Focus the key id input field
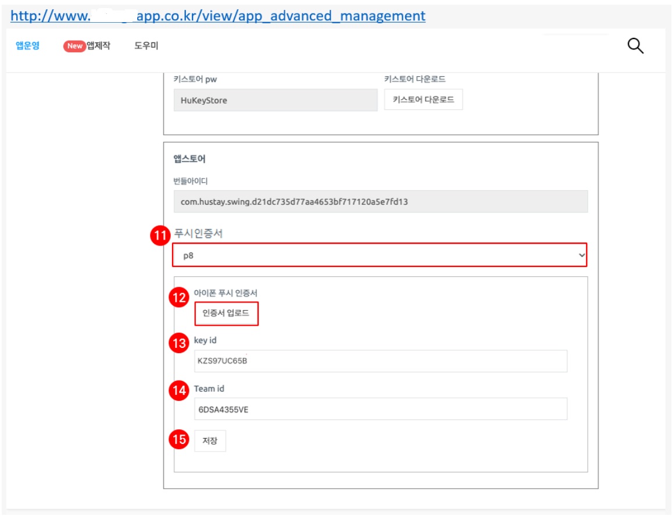Screen dimensions: 672x516 [x=381, y=361]
